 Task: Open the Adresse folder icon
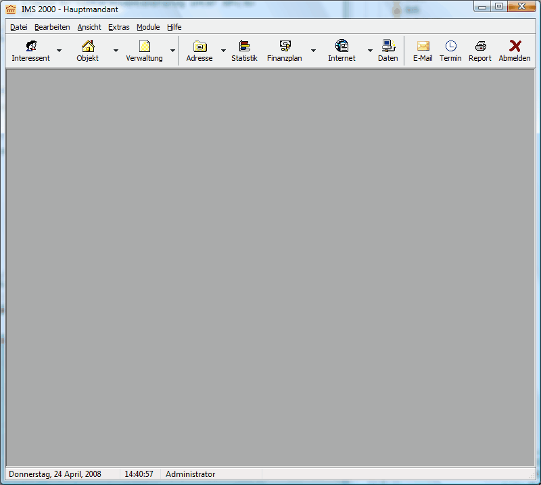(x=199, y=46)
